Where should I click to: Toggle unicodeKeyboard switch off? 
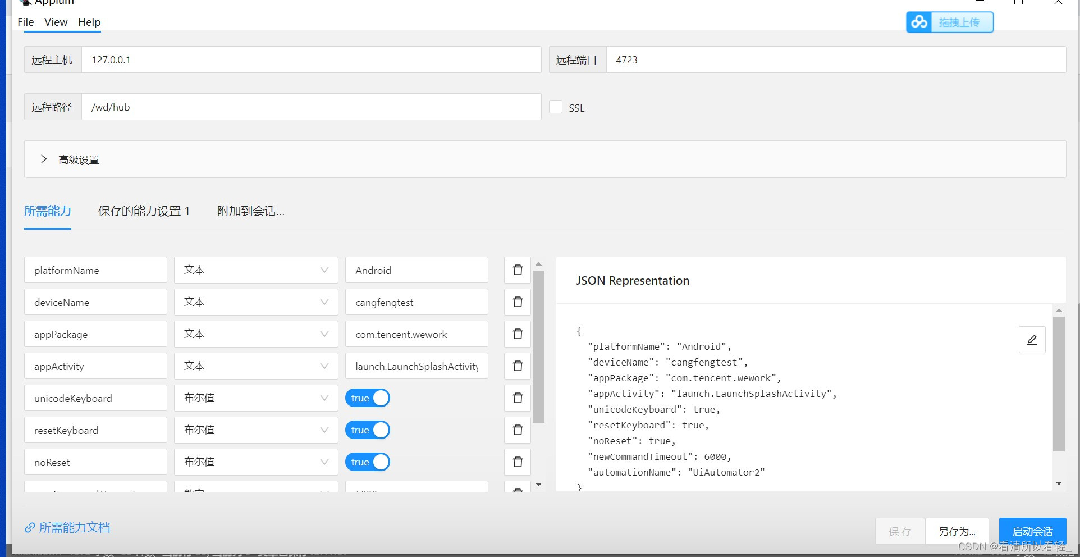tap(368, 398)
